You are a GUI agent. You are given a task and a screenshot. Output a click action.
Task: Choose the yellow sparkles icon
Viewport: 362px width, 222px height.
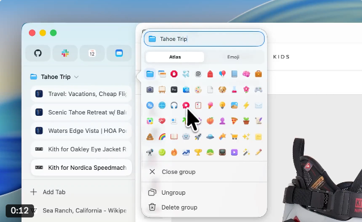coord(246,137)
